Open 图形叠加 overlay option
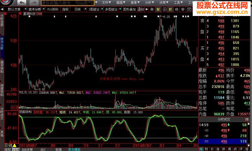 [129, 9]
